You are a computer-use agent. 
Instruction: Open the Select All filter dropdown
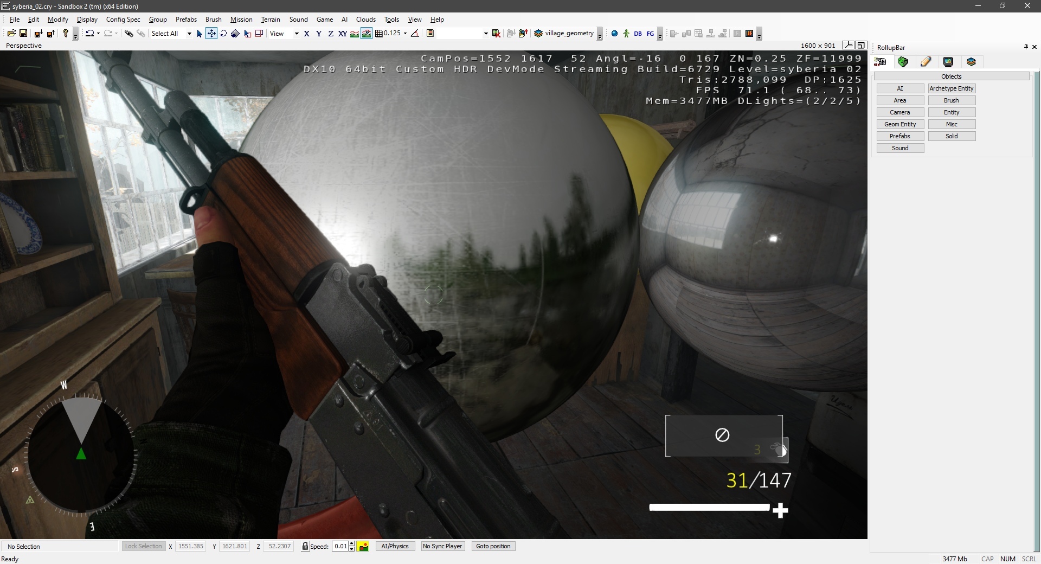point(189,34)
